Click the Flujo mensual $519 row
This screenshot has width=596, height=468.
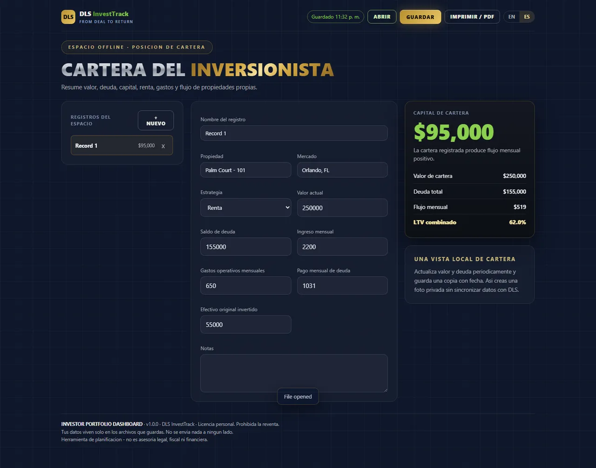(470, 207)
